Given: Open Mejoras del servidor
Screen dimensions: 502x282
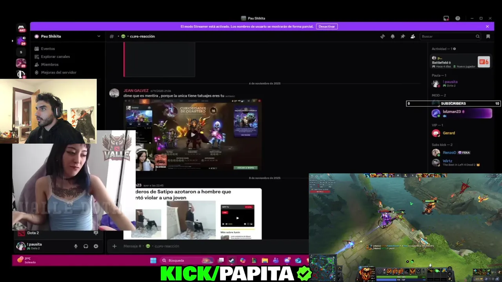Looking at the screenshot, I should click(58, 72).
